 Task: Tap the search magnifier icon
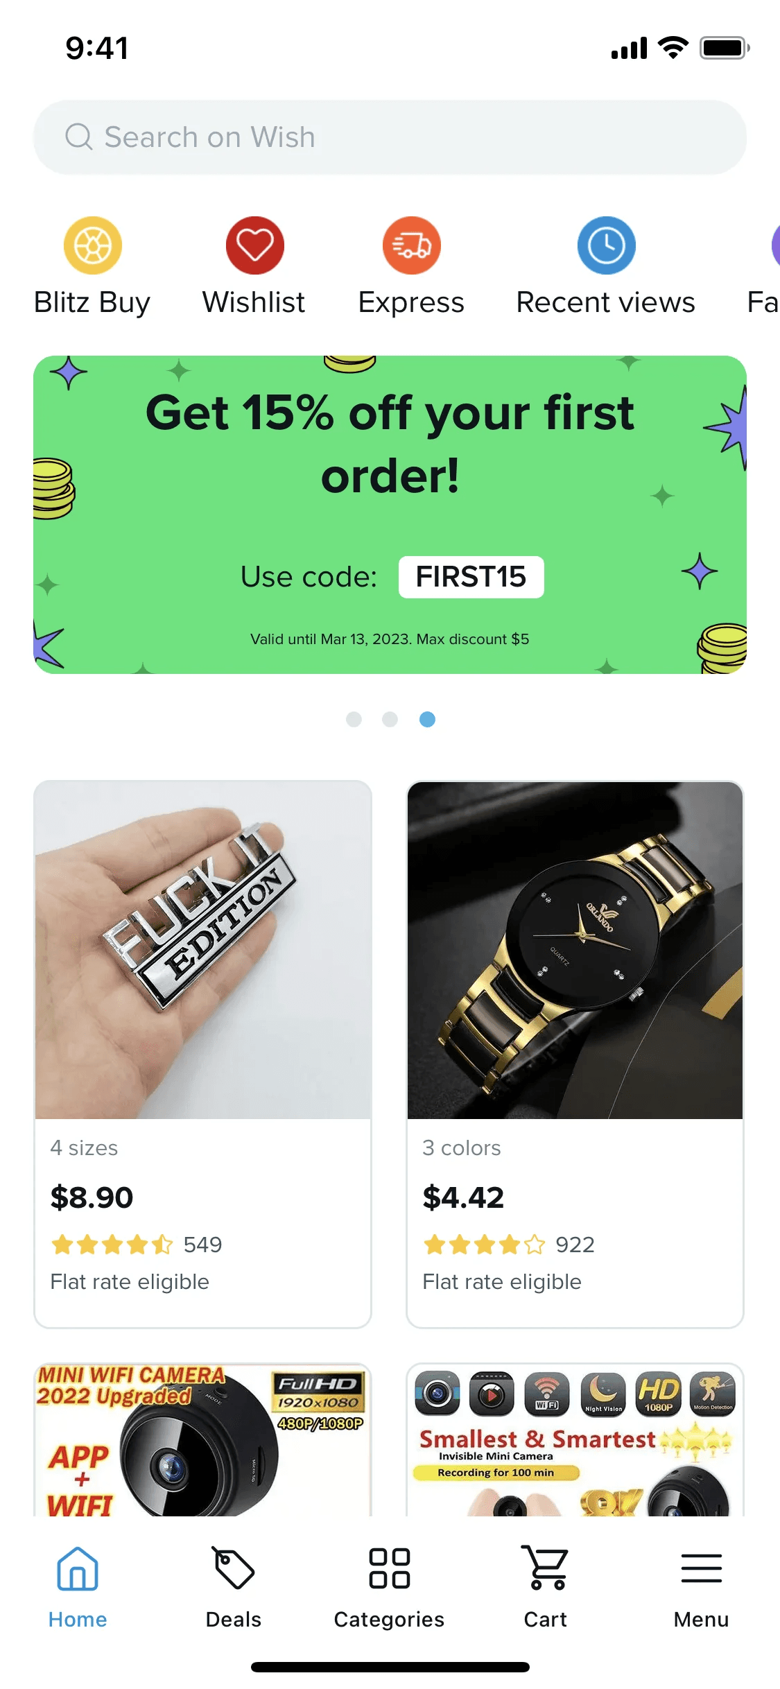[79, 137]
